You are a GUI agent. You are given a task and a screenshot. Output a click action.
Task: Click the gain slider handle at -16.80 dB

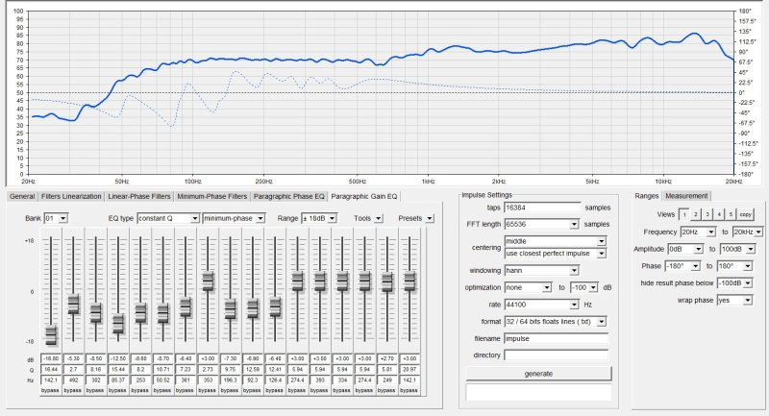click(x=51, y=334)
